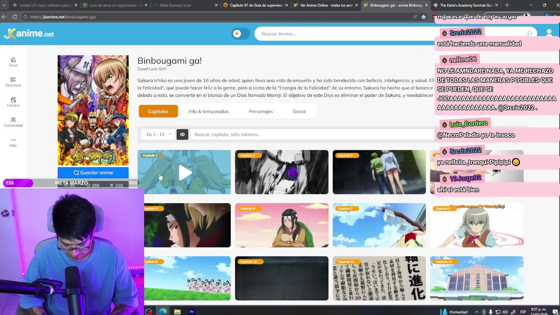
Task: Switch to the Personajes tab
Action: (x=261, y=111)
